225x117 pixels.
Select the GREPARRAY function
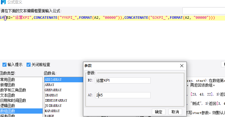point(64,90)
